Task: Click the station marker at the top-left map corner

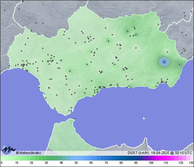Action: pyautogui.click(x=5, y=10)
